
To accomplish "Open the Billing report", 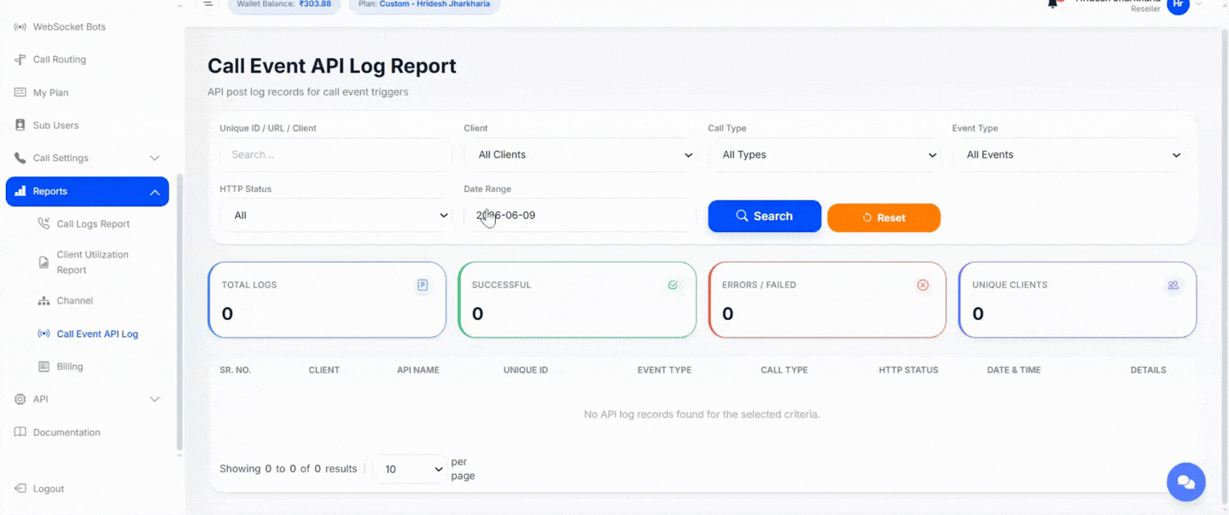I will [x=70, y=367].
